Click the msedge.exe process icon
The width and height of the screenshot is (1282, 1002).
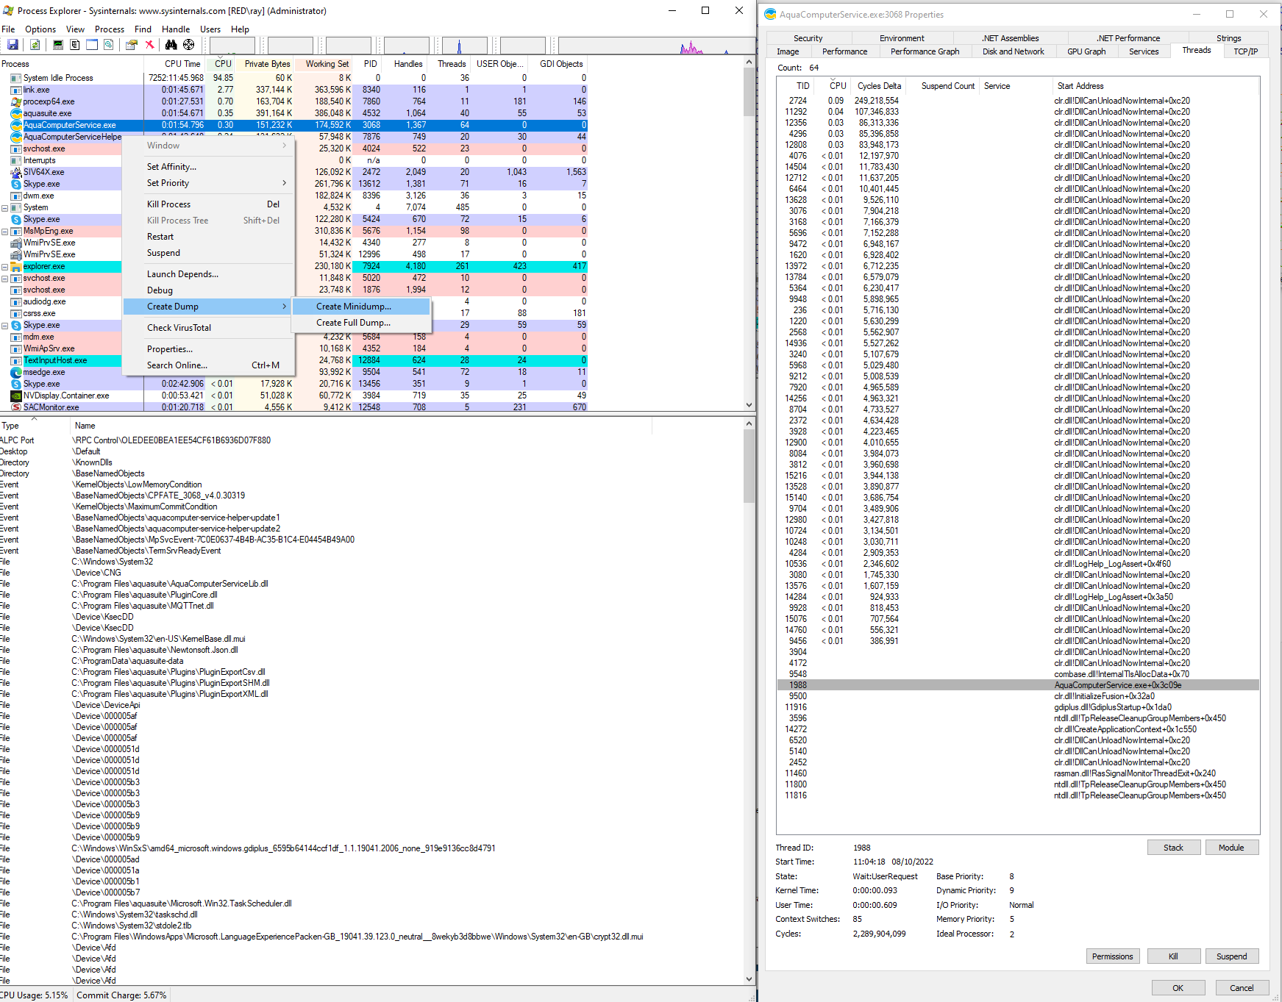[16, 372]
